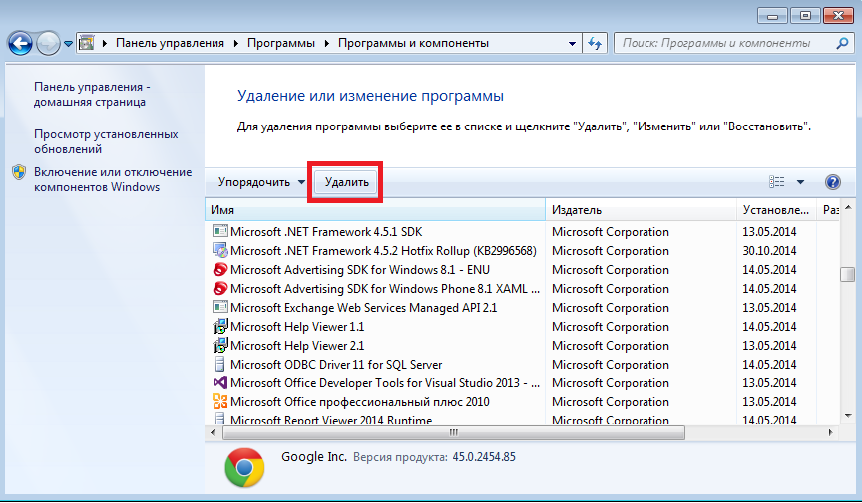Expand arrow after Программы breadcrumb

coord(327,43)
